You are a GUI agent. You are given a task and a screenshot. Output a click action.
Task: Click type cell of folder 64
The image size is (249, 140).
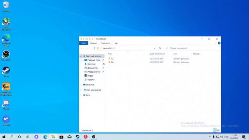click(181, 62)
